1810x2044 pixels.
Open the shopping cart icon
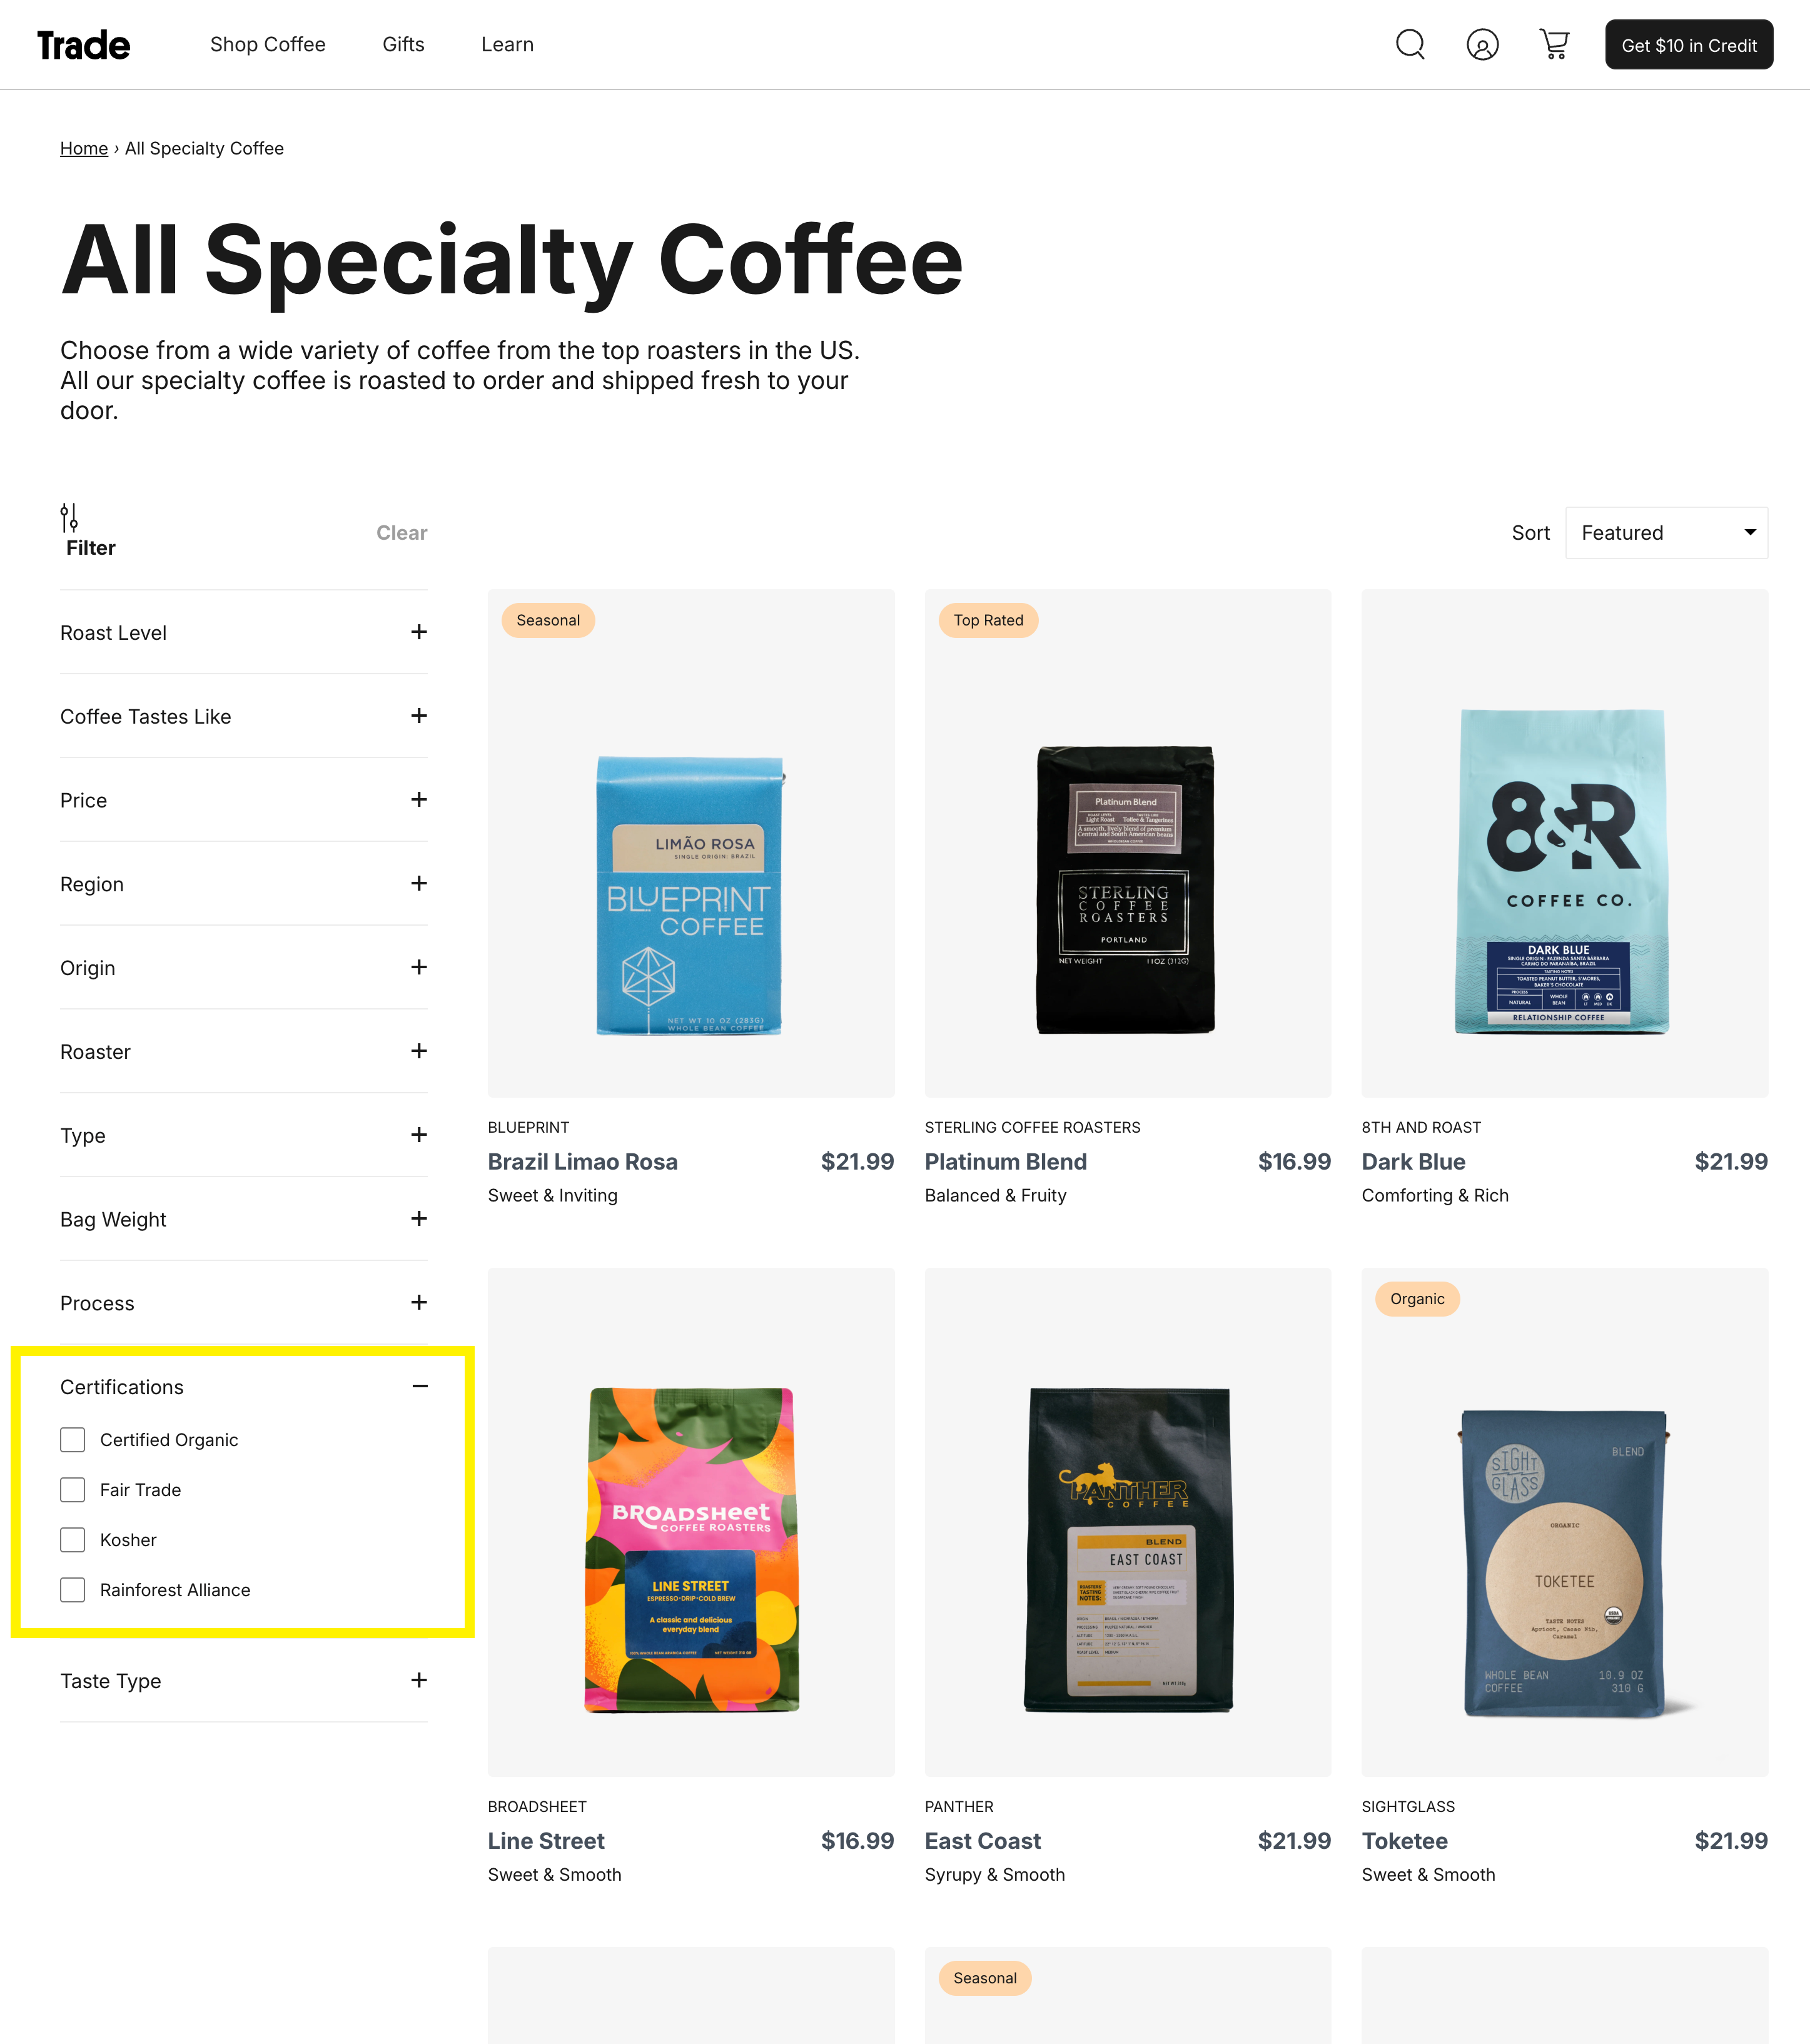coord(1554,45)
